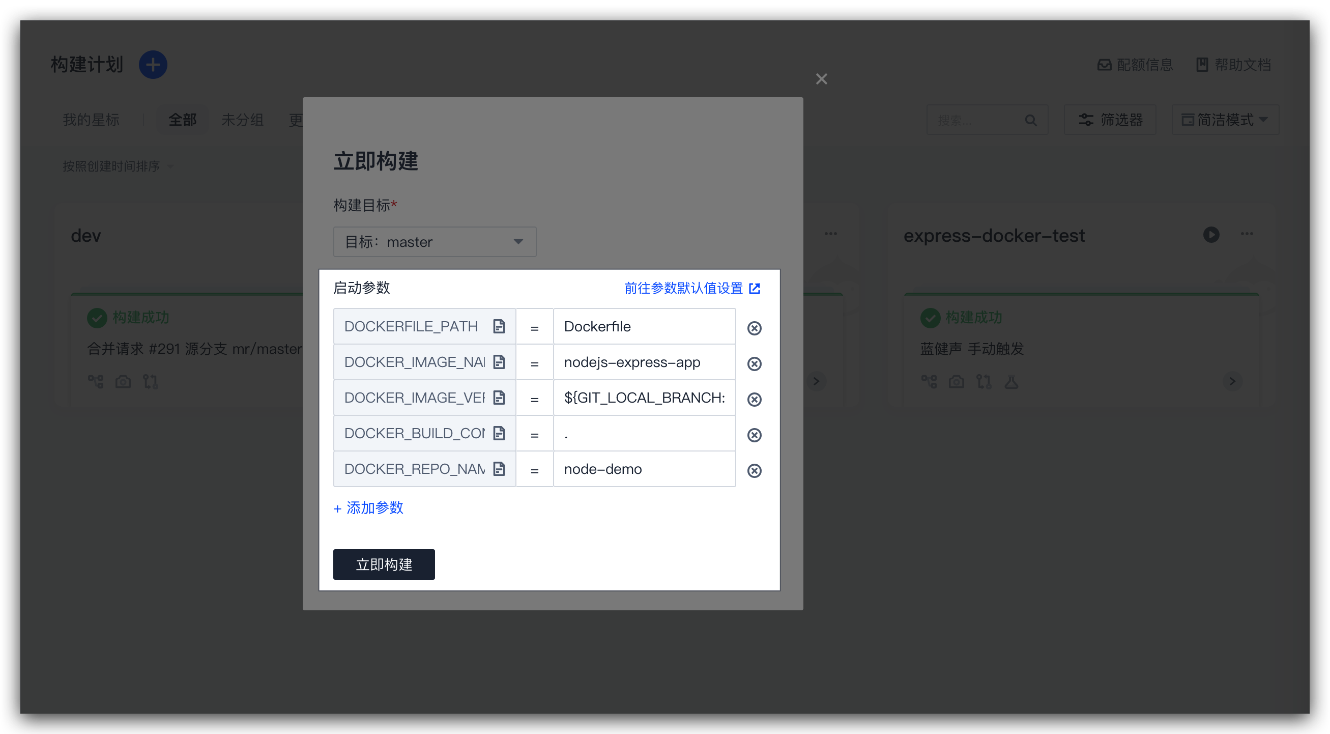This screenshot has height=734, width=1330.
Task: Edit the ${GIT_LOCAL_BRANCH value field
Action: tap(644, 398)
